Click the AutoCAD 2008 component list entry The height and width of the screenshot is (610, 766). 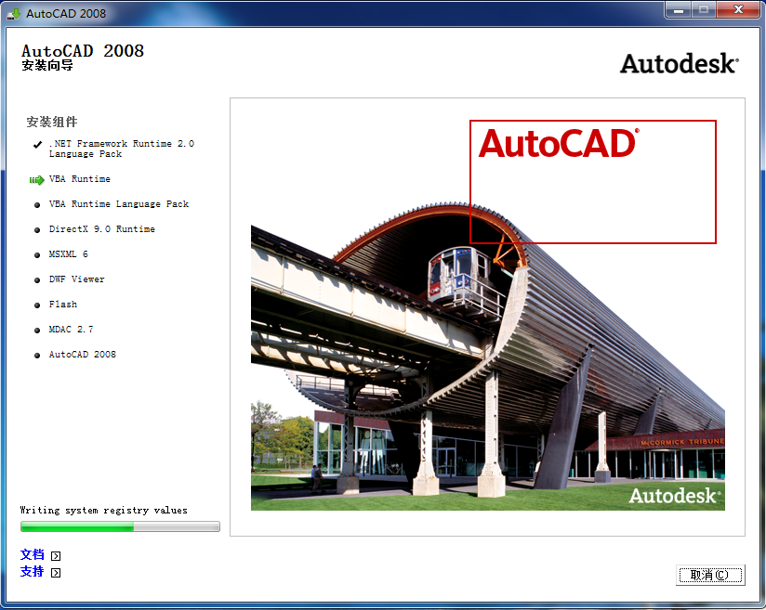click(x=82, y=354)
